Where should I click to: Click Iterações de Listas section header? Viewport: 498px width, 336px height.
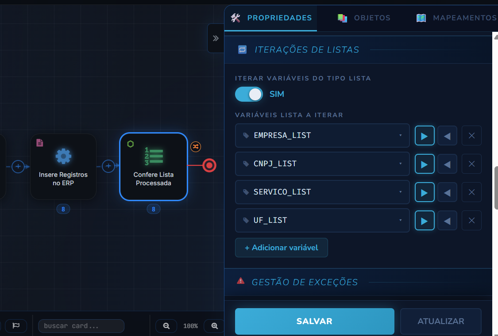(358, 50)
